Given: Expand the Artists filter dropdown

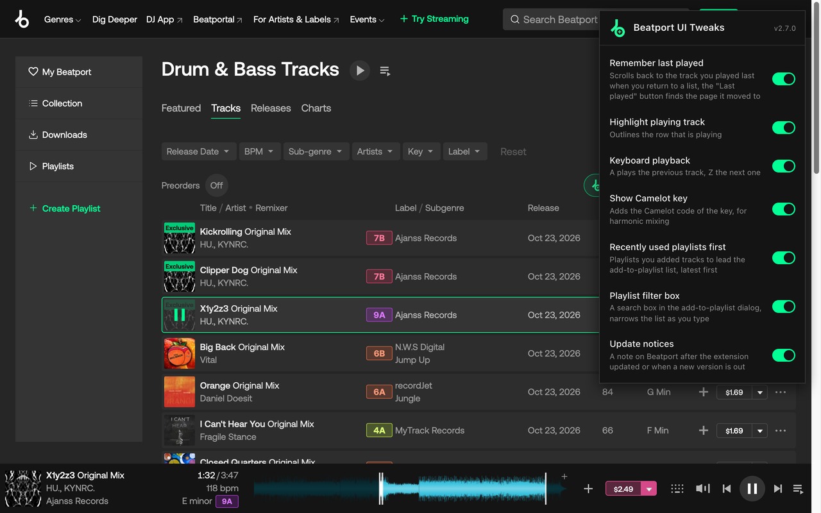Looking at the screenshot, I should click(x=376, y=151).
